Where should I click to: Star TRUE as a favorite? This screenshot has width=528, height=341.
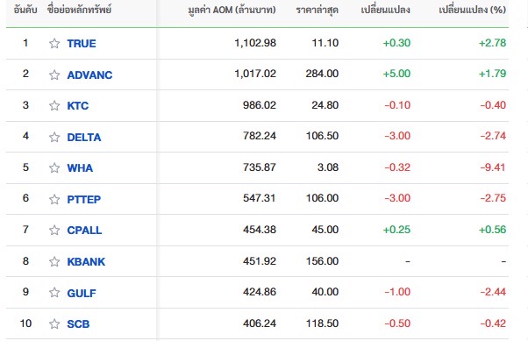click(x=54, y=44)
